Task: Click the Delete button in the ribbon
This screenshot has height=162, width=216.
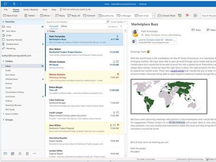Action: [30, 15]
